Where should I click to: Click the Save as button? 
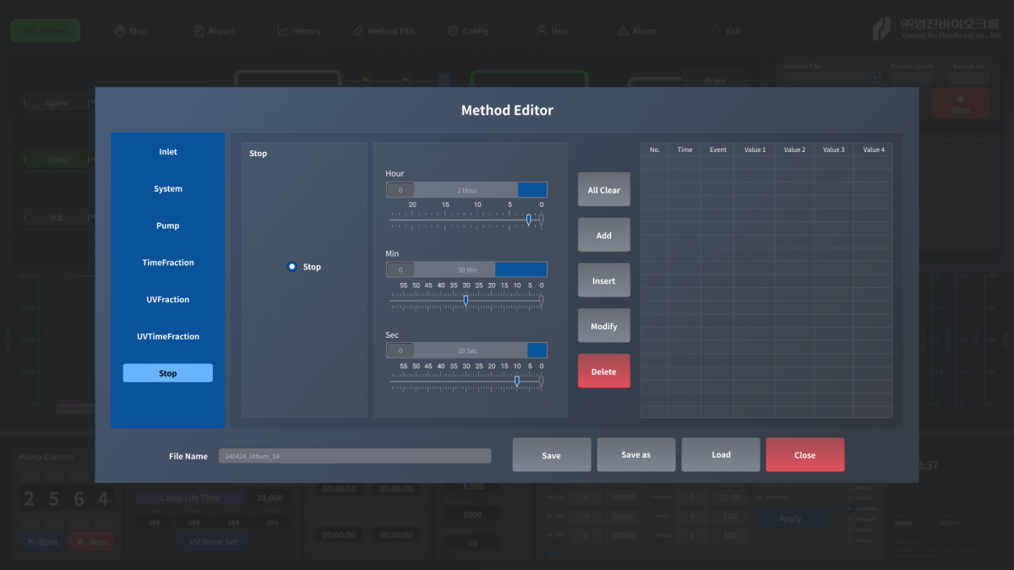click(x=635, y=454)
